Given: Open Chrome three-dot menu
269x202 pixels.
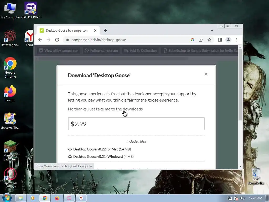Looking at the screenshot, I should tap(237, 40).
